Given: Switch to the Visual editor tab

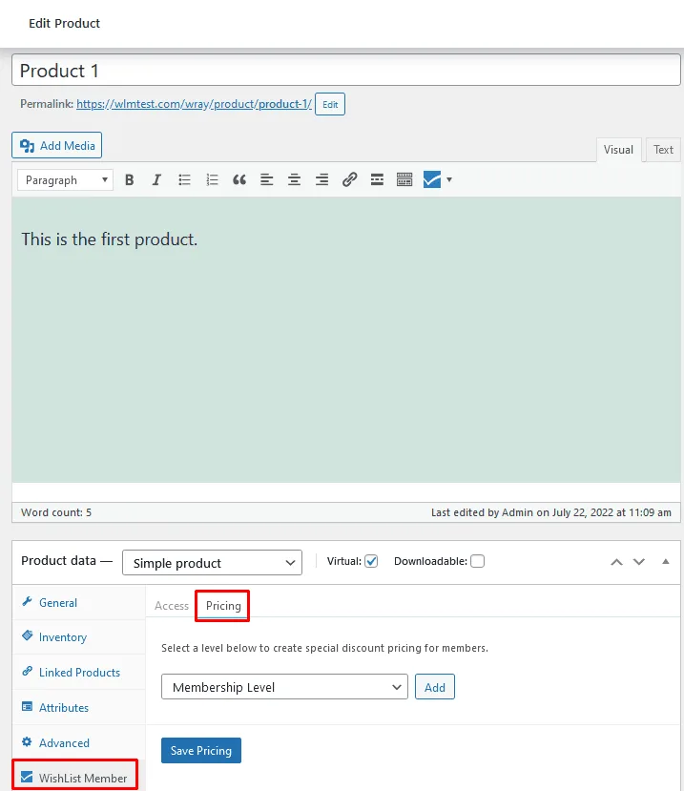Looking at the screenshot, I should coord(618,150).
